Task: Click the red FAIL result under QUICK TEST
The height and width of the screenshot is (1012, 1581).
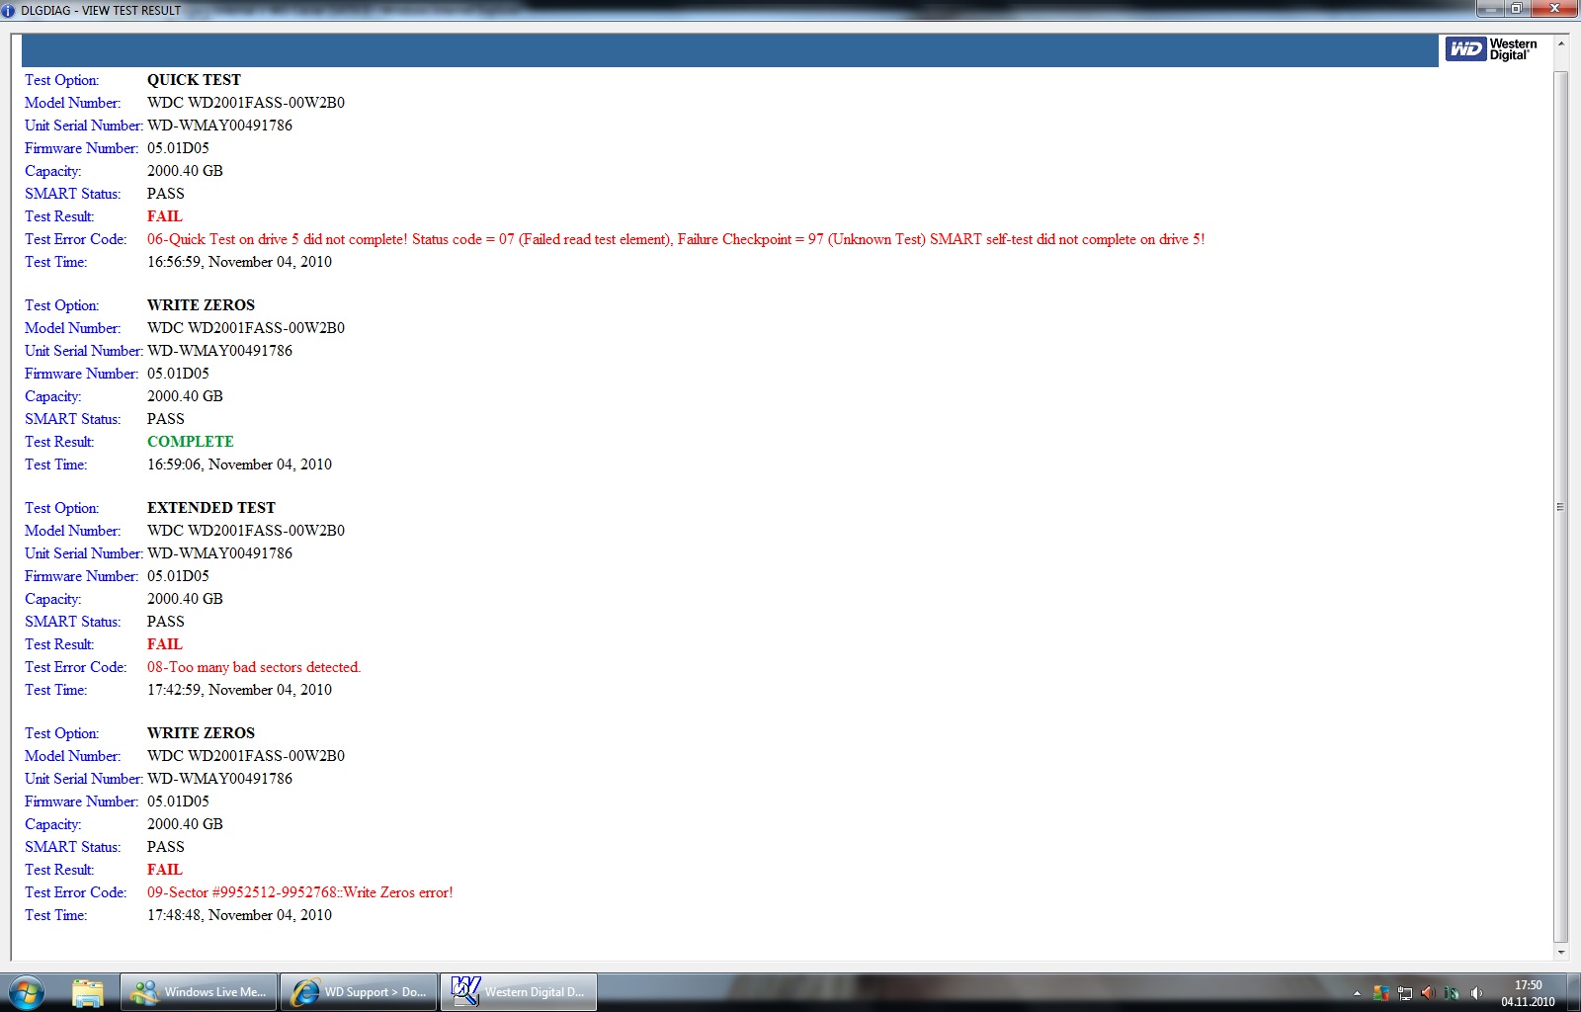Action: point(165,216)
